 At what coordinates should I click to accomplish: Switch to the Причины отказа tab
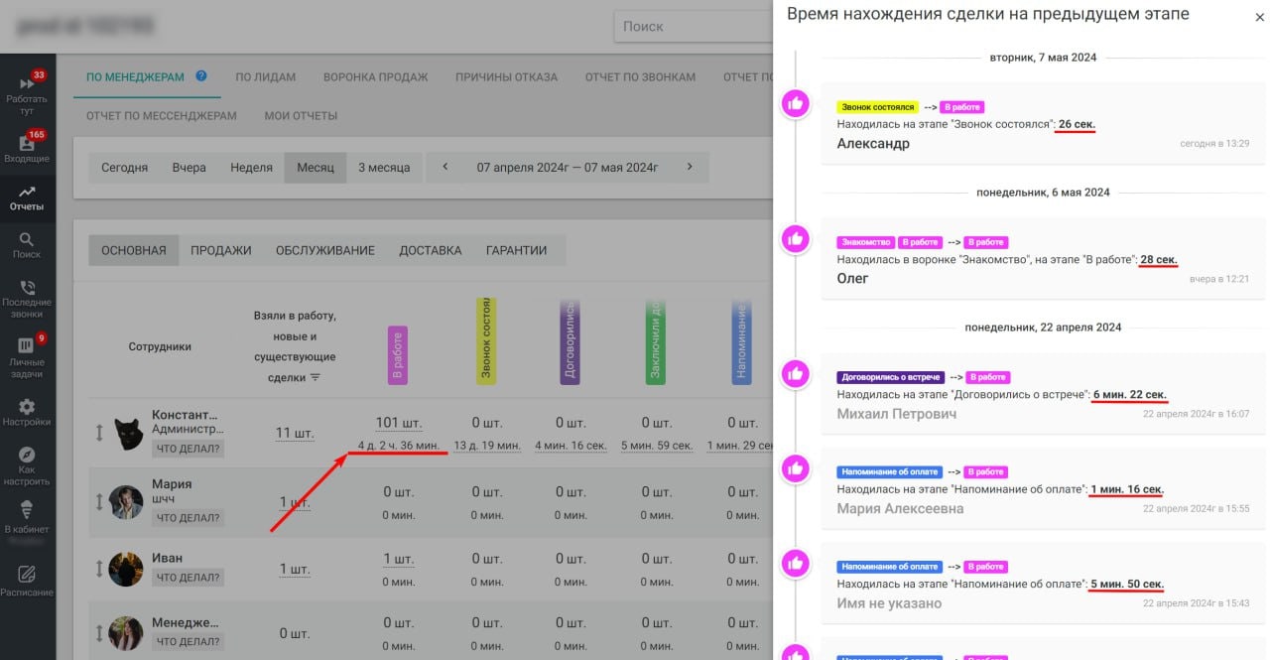506,76
